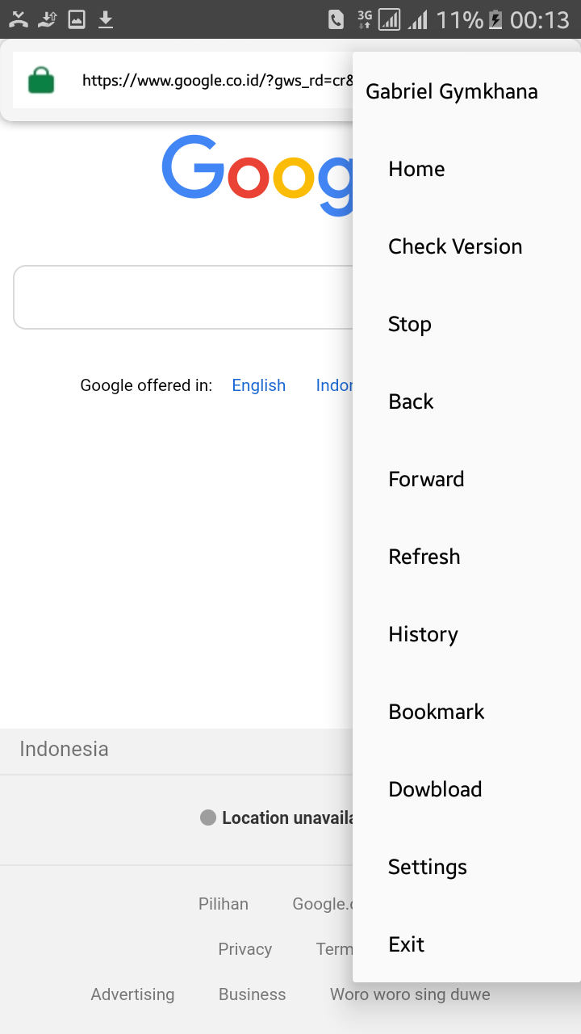Viewport: 581px width, 1034px height.
Task: Tap the image notification icon in status bar
Action: point(77,19)
